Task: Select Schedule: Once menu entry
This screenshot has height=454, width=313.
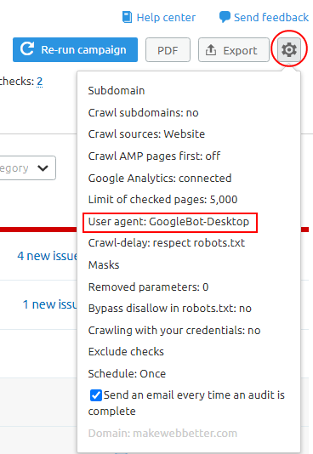Action: (x=127, y=373)
